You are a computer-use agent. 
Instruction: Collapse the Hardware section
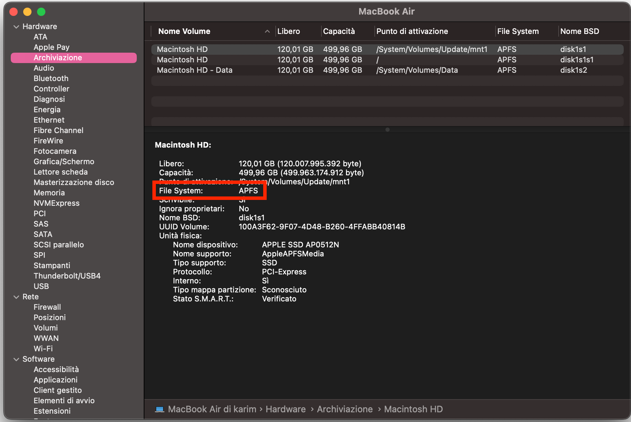coord(16,26)
